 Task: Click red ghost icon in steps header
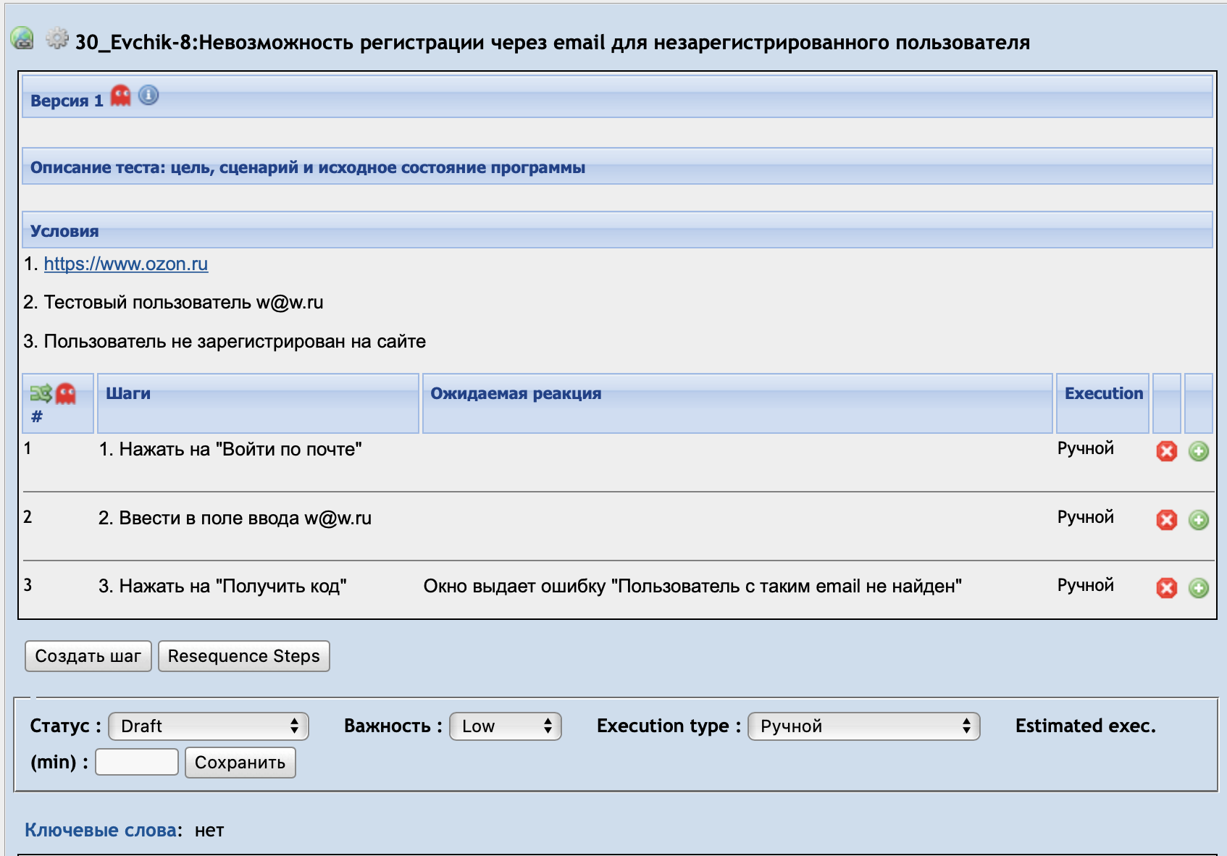point(66,393)
